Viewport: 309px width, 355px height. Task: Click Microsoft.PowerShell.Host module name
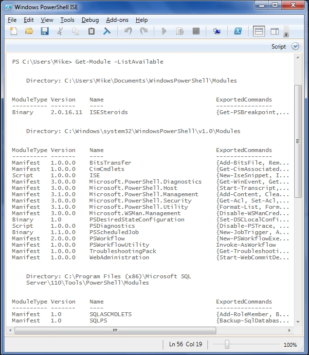pos(133,188)
